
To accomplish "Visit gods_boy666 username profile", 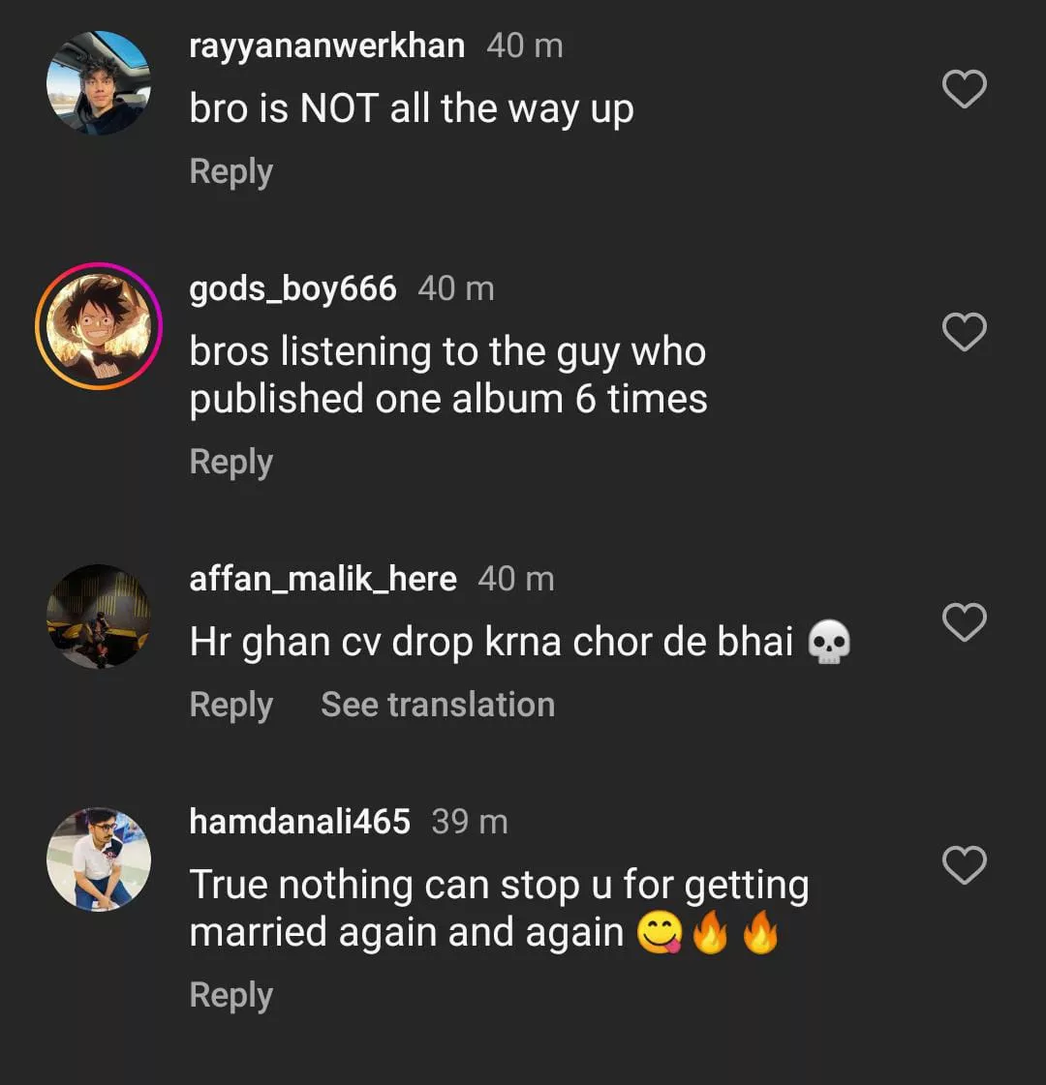I will [x=292, y=288].
